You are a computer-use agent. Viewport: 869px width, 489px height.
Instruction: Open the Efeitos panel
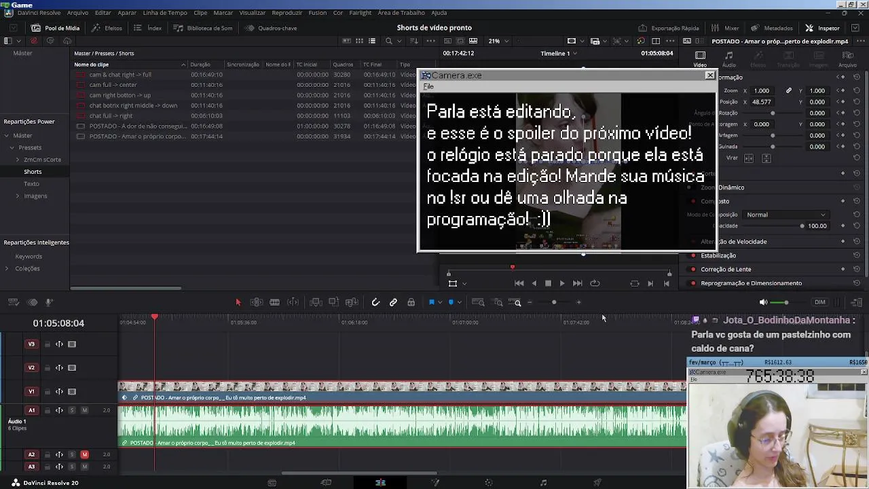click(x=107, y=28)
